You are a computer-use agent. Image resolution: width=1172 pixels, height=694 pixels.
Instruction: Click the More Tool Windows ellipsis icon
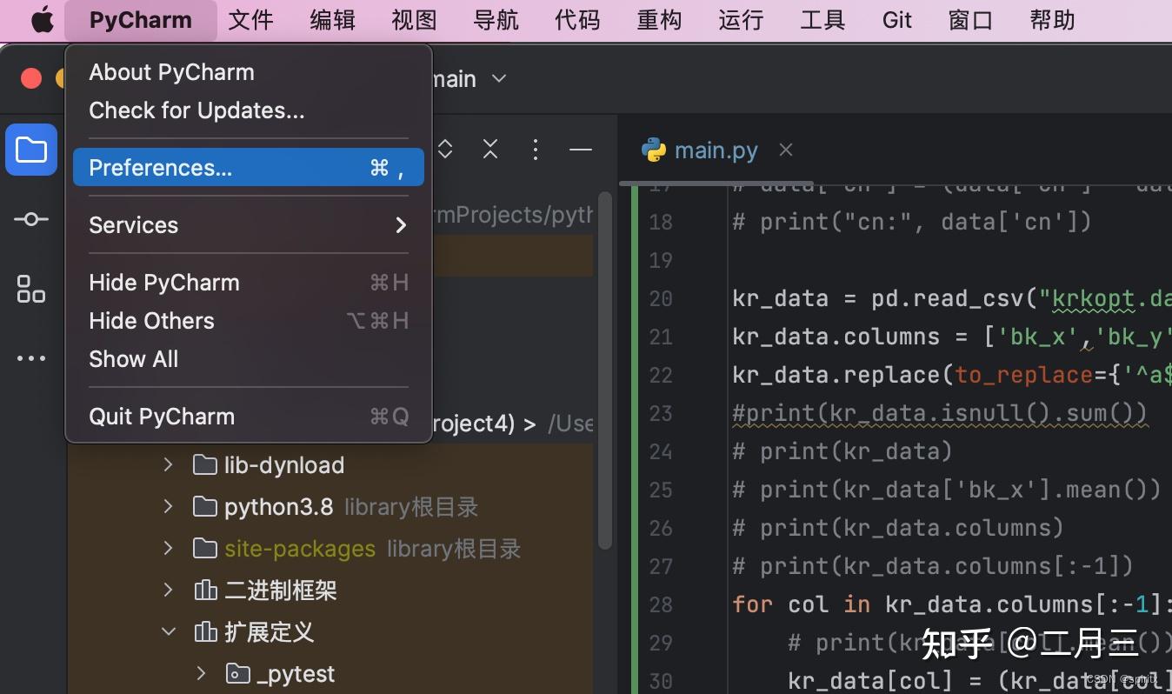point(30,358)
